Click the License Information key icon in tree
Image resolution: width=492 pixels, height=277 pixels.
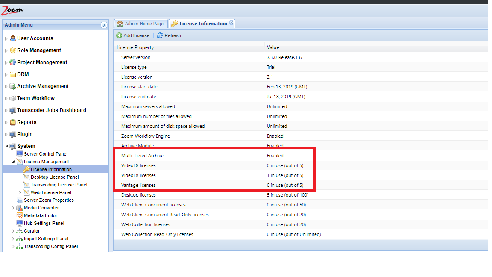coord(26,169)
